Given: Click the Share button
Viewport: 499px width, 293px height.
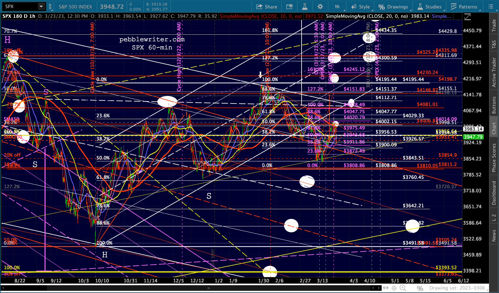Looking at the screenshot, I should tap(267, 7).
